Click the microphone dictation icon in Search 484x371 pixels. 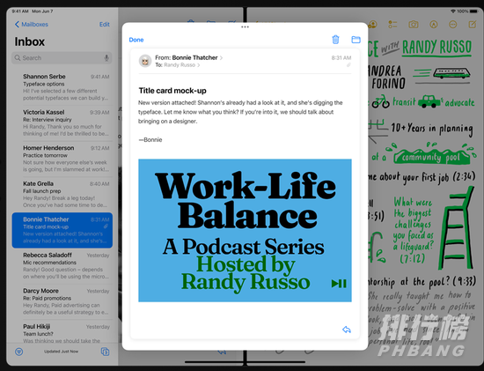click(106, 58)
